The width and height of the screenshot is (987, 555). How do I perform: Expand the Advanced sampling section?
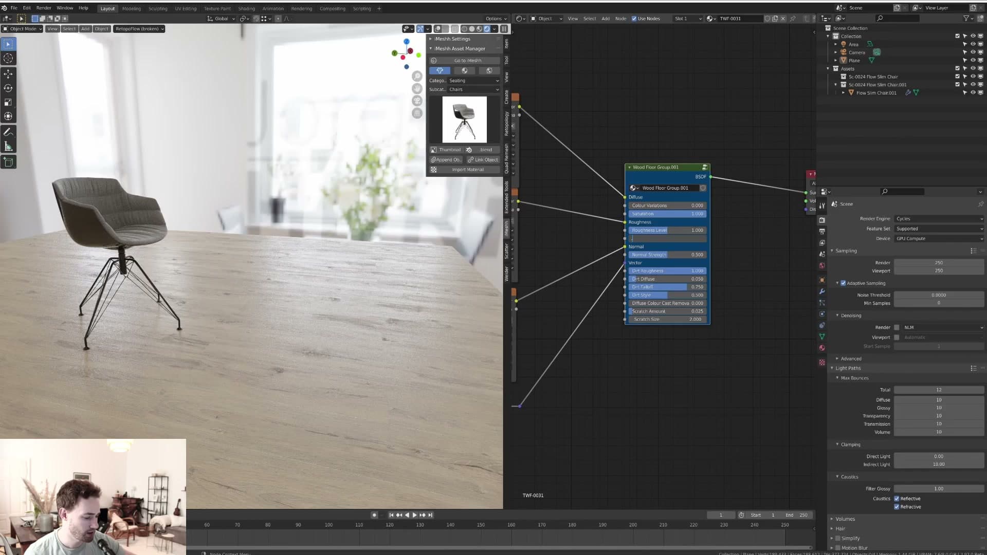pos(851,359)
